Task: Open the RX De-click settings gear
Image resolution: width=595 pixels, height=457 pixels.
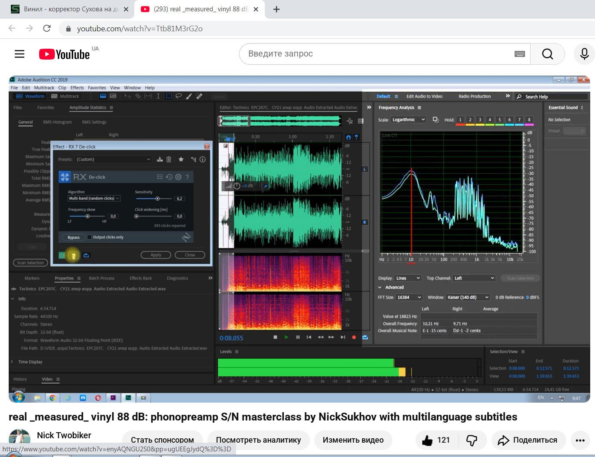Action: pos(178,177)
